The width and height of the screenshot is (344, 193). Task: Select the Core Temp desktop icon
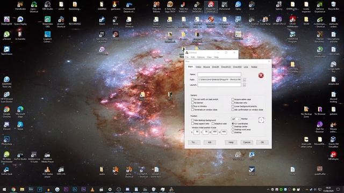[265, 21]
